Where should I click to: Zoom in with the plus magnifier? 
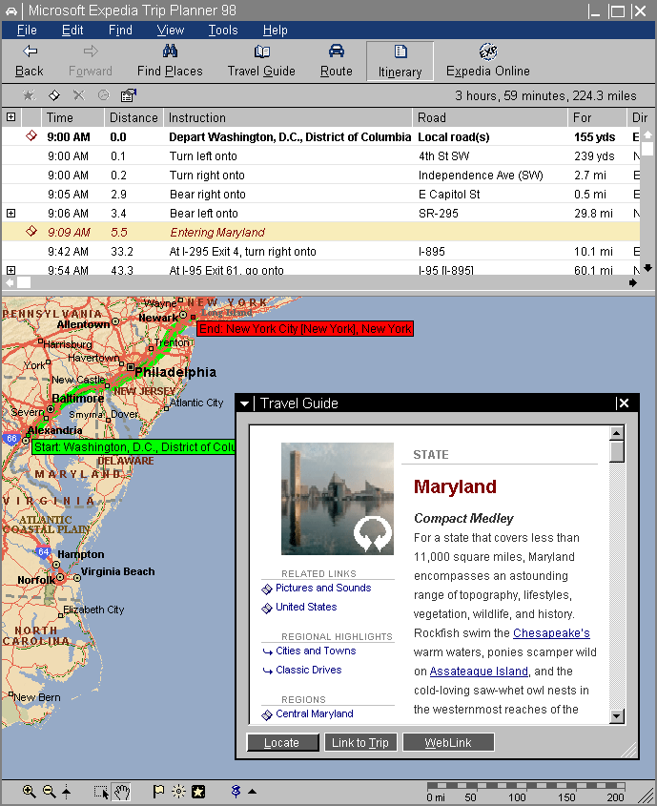(30, 791)
